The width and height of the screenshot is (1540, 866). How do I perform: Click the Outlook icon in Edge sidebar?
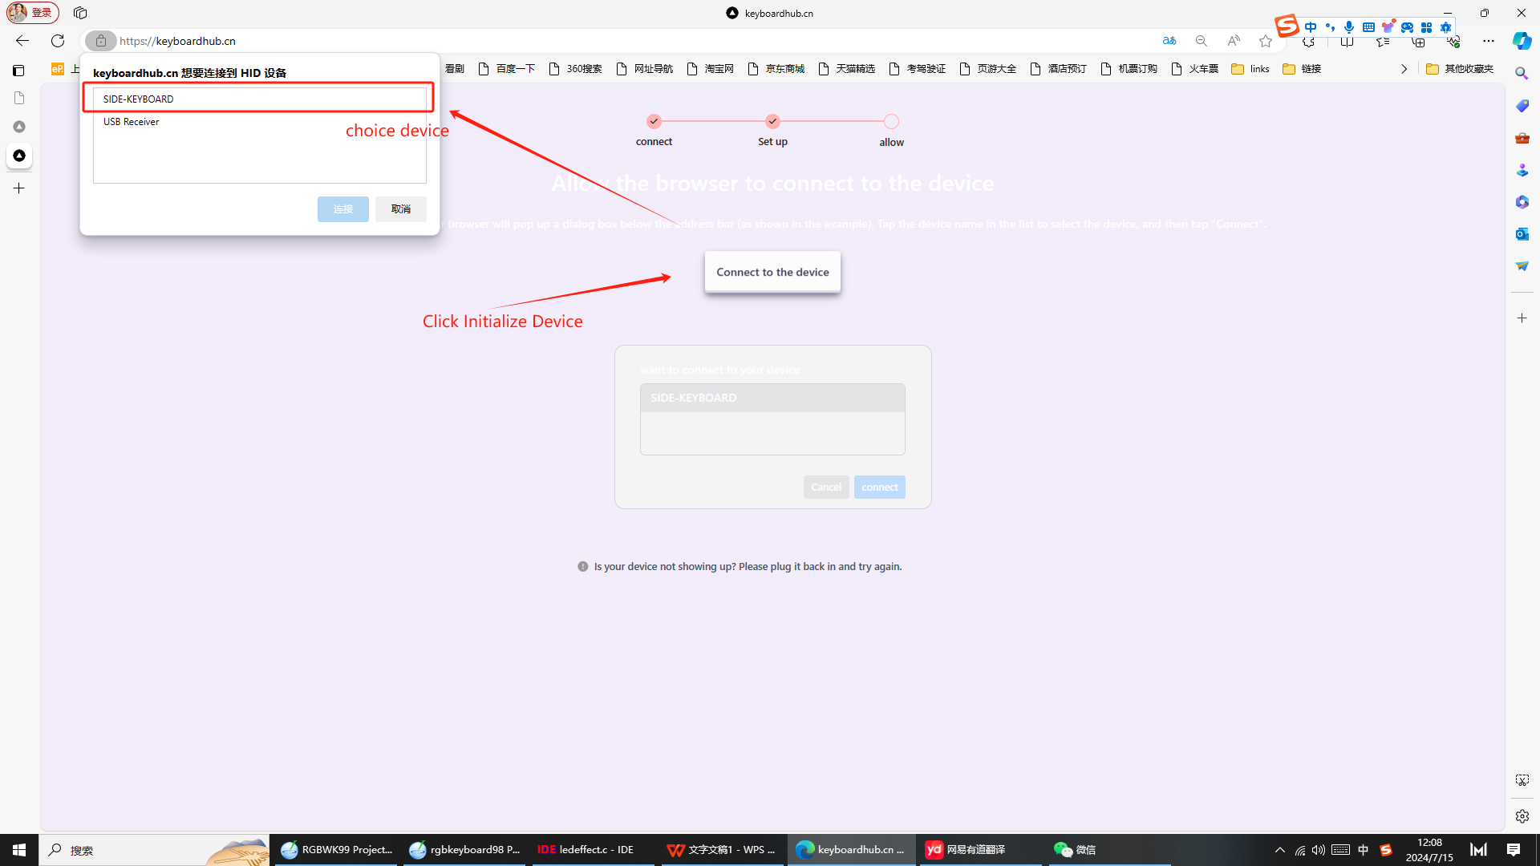click(x=1522, y=234)
